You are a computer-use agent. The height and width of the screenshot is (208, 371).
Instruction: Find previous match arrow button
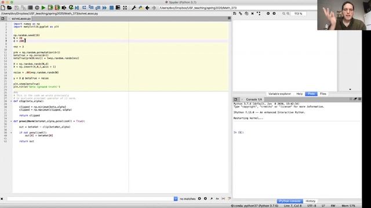pyautogui.click(x=199, y=199)
